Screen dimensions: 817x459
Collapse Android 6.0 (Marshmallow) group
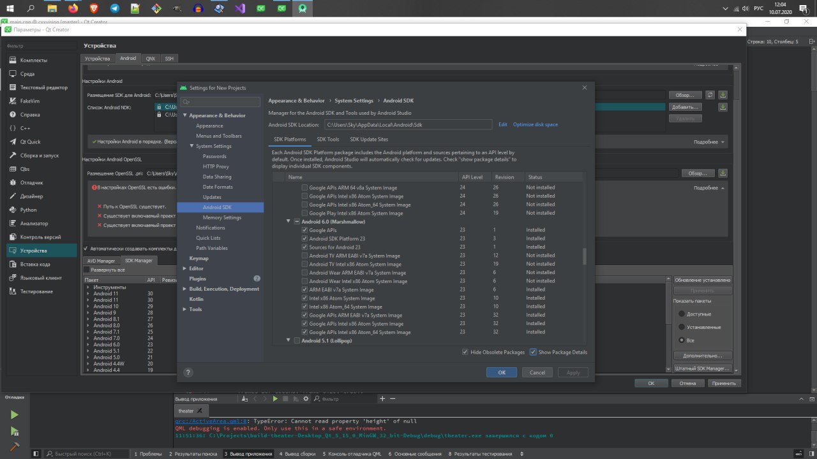tap(289, 221)
